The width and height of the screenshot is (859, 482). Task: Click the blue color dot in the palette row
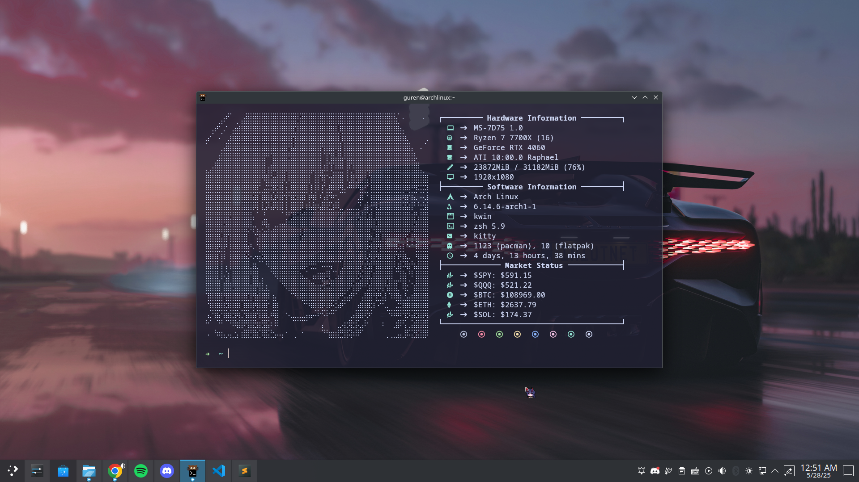(x=535, y=334)
